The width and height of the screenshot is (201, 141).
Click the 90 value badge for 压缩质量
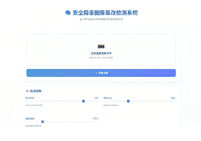(96, 98)
